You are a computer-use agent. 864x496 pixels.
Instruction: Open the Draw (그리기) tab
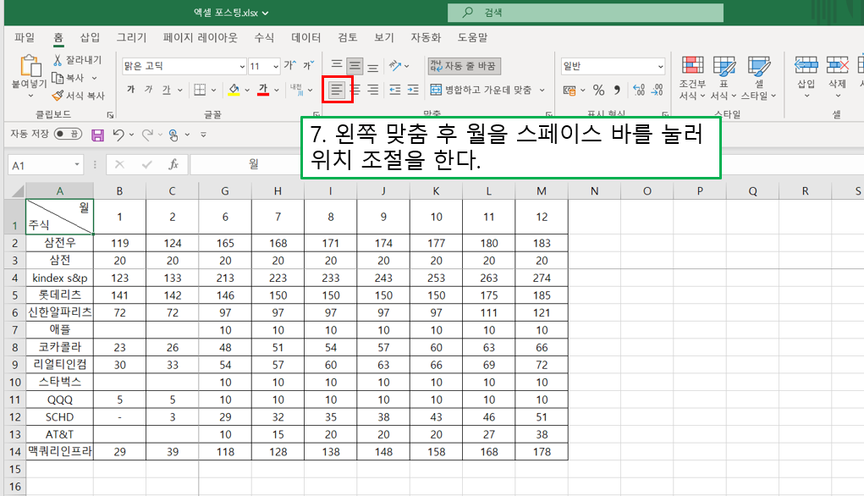[x=131, y=37]
